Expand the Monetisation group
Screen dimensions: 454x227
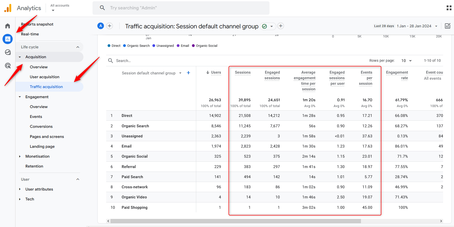pyautogui.click(x=20, y=156)
